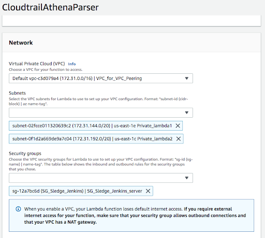Open the VPC selection dropdown
The width and height of the screenshot is (265, 238).
(101, 78)
